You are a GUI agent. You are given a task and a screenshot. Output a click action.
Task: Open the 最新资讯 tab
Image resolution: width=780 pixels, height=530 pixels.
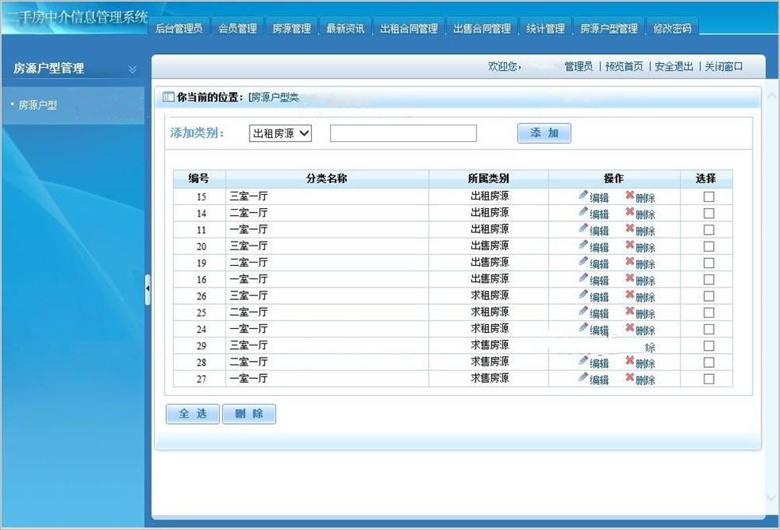346,28
